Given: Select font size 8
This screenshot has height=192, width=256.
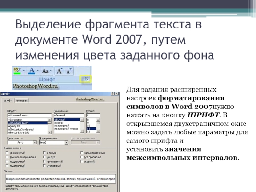Looking at the screenshot, I should pyautogui.click(x=91, y=120).
